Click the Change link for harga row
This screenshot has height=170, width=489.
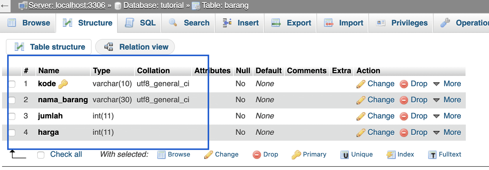(x=381, y=132)
